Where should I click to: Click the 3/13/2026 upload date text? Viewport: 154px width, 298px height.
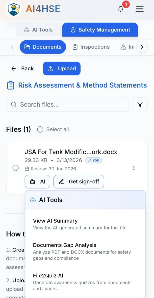[x=69, y=160]
